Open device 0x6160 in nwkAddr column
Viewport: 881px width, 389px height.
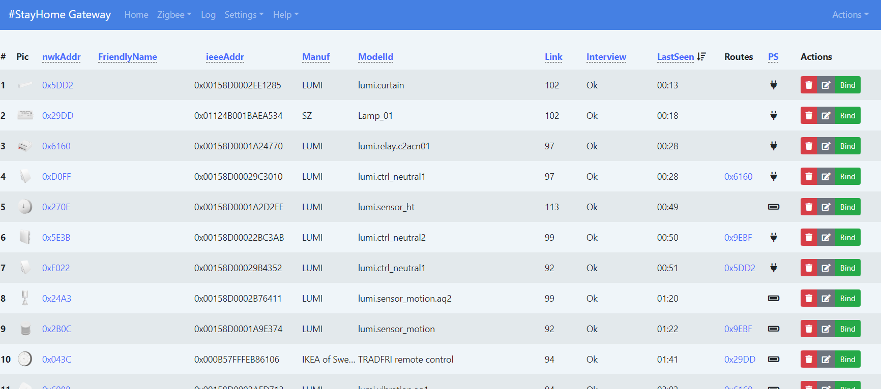pos(56,146)
